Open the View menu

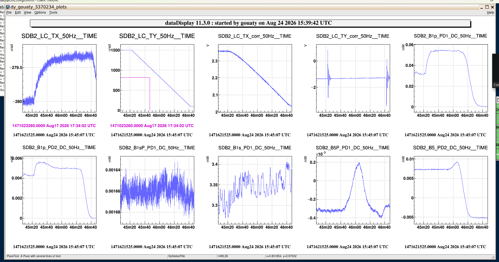tap(27, 12)
